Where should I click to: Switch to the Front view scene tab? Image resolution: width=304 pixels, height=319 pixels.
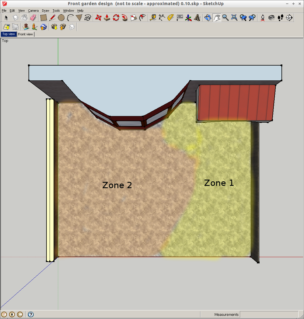tap(25, 34)
